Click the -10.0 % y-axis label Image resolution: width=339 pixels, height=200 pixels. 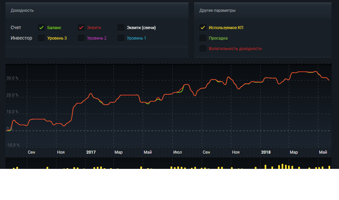point(13,145)
